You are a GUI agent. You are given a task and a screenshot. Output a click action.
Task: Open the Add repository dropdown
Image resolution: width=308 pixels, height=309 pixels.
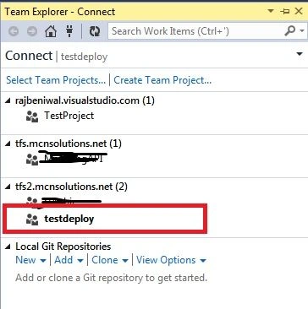(69, 260)
